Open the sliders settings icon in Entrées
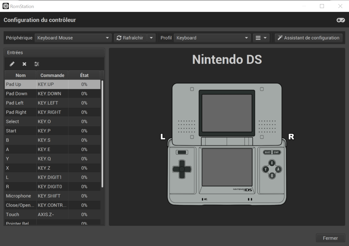The width and height of the screenshot is (349, 246). pos(37,64)
